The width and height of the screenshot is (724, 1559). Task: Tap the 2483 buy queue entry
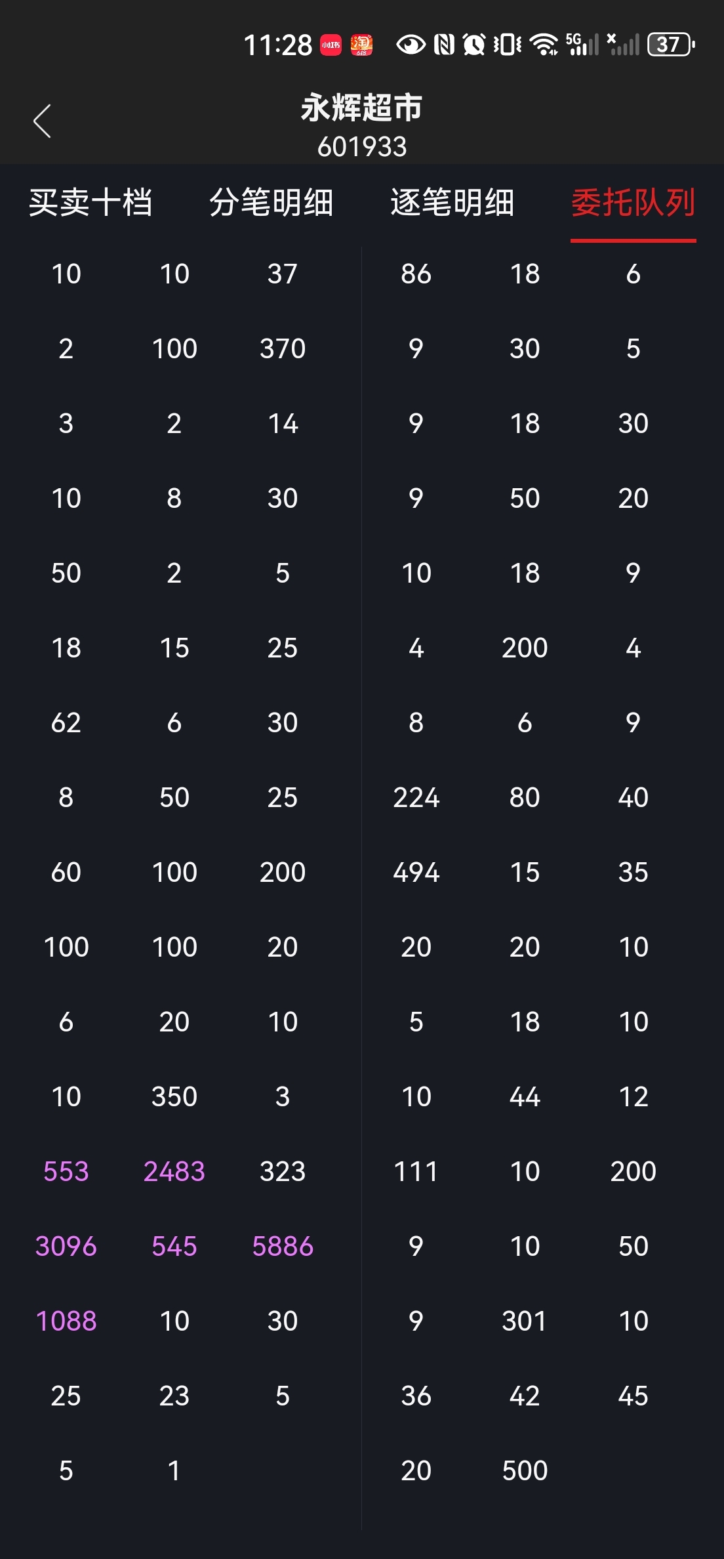pos(174,1171)
